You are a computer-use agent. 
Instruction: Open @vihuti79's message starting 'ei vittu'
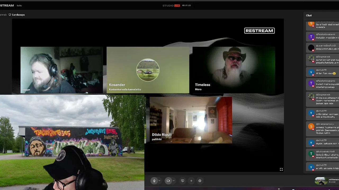(323, 167)
